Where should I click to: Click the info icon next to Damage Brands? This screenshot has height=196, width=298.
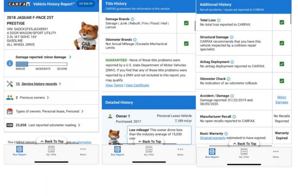point(132,19)
